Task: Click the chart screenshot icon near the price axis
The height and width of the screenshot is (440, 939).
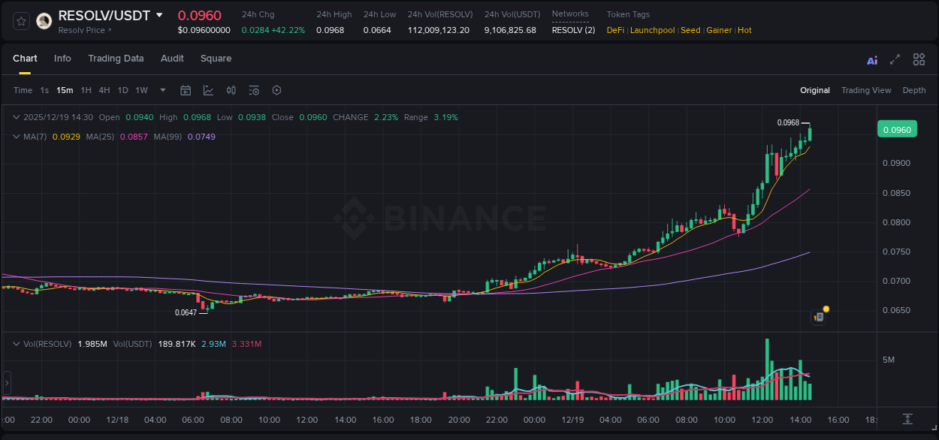Action: click(x=818, y=317)
